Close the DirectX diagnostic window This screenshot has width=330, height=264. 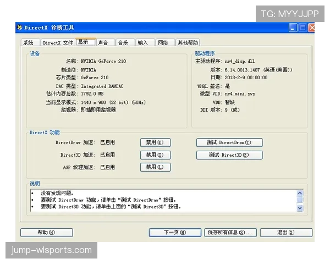click(311, 28)
